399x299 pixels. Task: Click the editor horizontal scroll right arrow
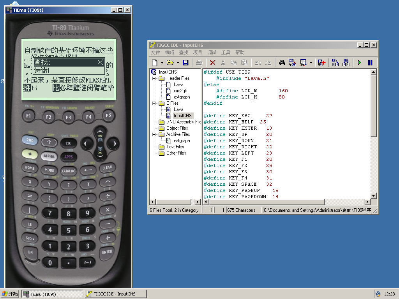pos(367,202)
